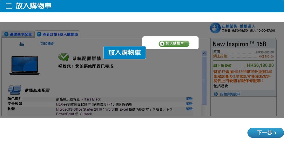Click the laptop product image

tap(24, 65)
